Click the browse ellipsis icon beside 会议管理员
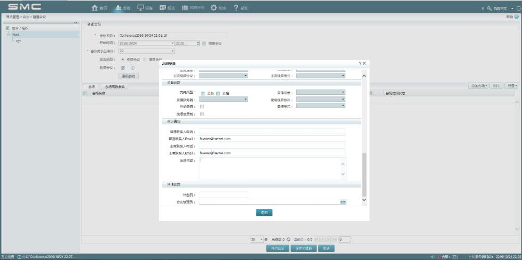Image resolution: width=522 pixels, height=260 pixels. [343, 202]
